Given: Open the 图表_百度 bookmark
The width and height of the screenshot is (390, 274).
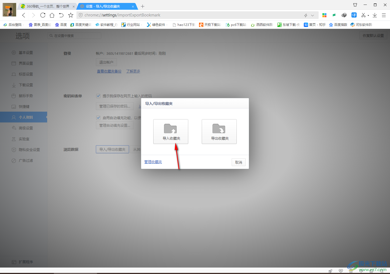Looking at the screenshot, I should tap(40, 25).
